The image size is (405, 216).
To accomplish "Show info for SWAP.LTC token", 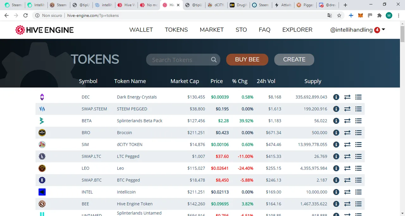I will [x=336, y=156].
